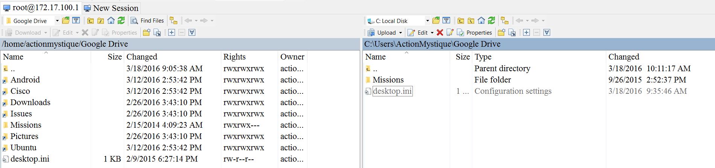The image size is (715, 168).
Task: Open the remote panel file filter
Action: [x=76, y=21]
